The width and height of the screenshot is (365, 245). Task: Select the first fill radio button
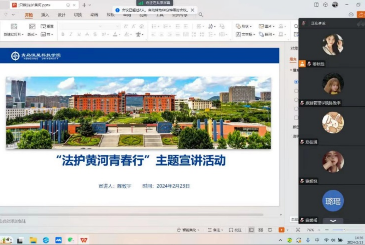(296, 82)
